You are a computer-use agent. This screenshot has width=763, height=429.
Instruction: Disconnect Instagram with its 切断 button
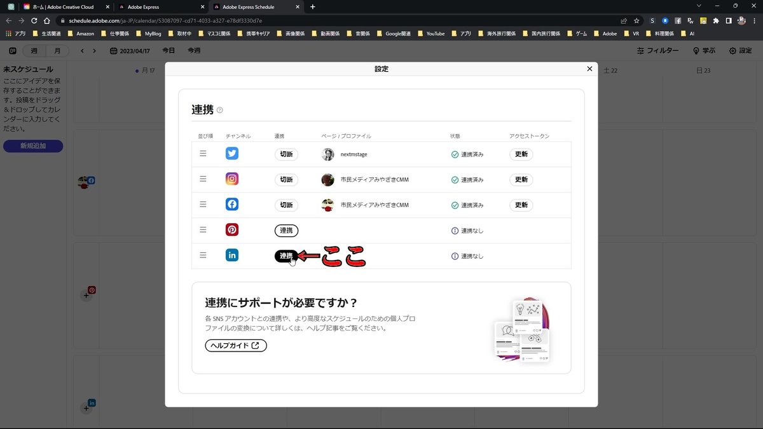pos(286,180)
